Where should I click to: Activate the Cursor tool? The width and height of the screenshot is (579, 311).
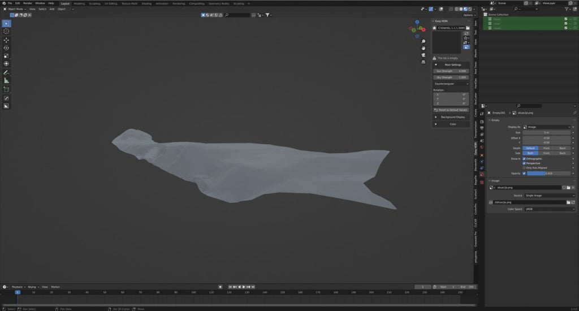pyautogui.click(x=6, y=31)
